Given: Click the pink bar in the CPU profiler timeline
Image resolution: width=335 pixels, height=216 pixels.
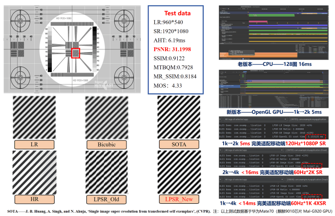Looking at the screenshot, I should (x=258, y=21).
